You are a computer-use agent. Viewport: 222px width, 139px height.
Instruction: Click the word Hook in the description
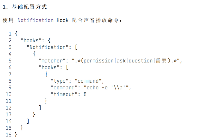[x=62, y=20]
